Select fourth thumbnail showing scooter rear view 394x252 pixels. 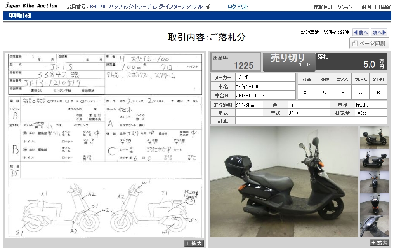click(x=375, y=204)
